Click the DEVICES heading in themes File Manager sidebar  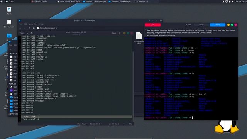click(13, 53)
